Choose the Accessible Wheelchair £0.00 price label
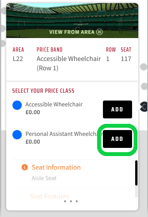This screenshot has width=148, height=217. click(x=33, y=112)
